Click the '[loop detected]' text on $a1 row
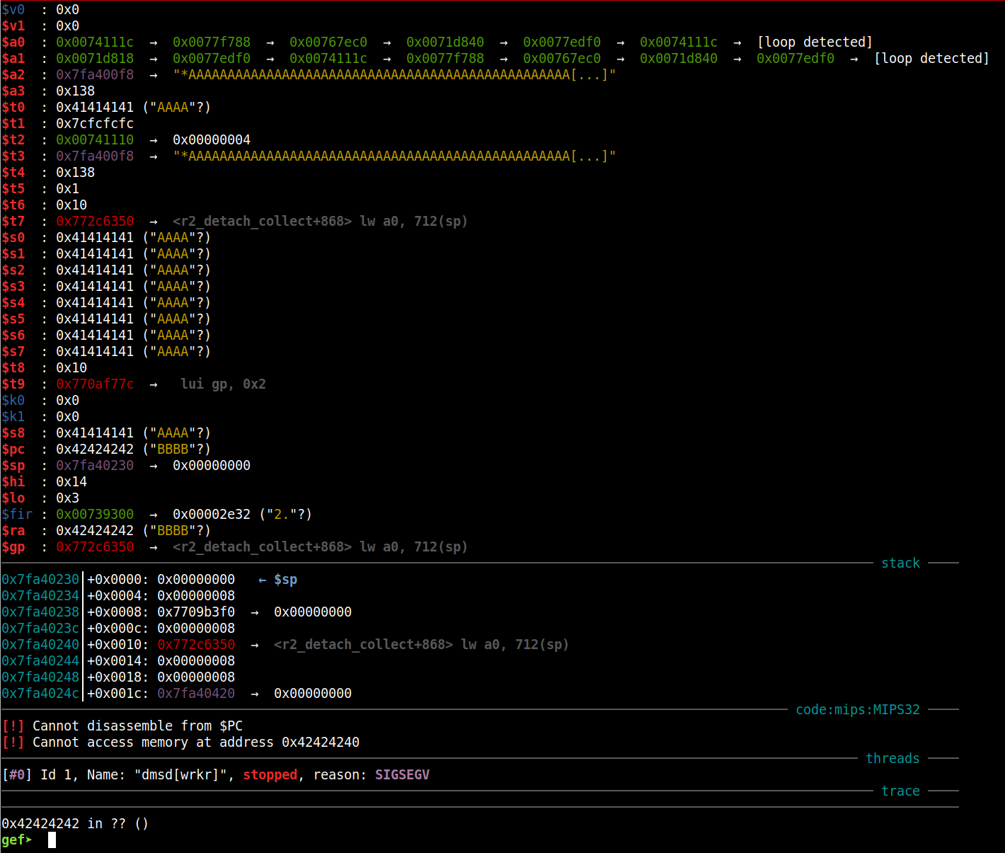Viewport: 1005px width, 853px height. (931, 58)
